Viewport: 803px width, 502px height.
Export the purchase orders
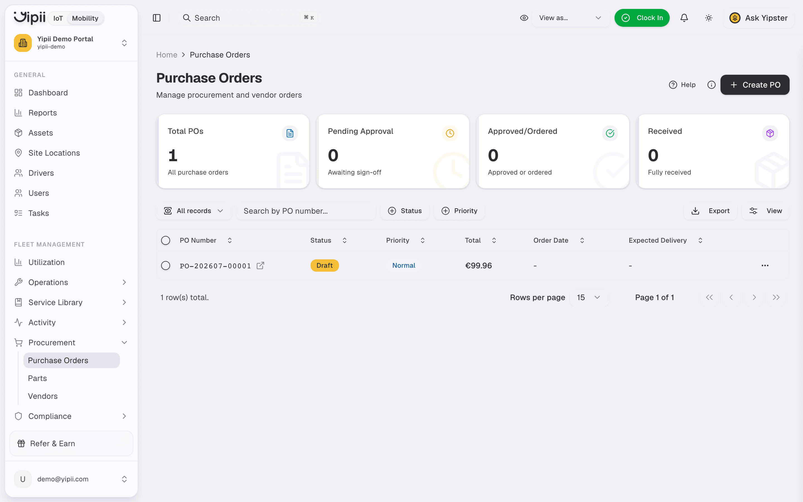coord(710,211)
